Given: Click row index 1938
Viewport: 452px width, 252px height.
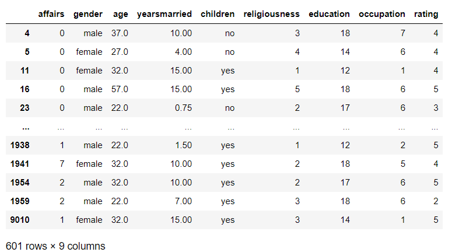Looking at the screenshot, I should coord(20,145).
